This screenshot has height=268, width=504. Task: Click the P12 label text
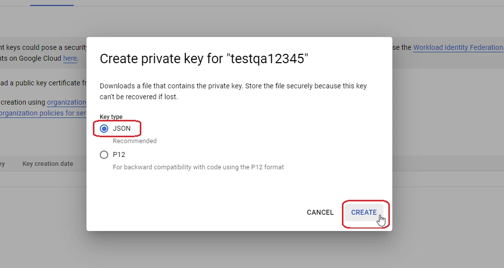tap(119, 154)
